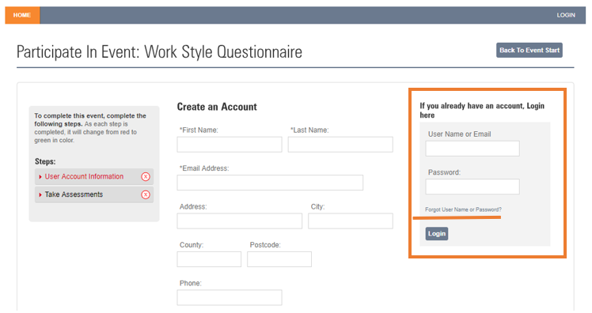
Task: Open LOGIN in the top navigation bar
Action: [566, 15]
